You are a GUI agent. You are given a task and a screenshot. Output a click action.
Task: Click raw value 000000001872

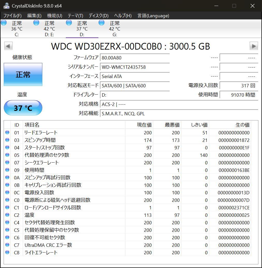point(234,140)
